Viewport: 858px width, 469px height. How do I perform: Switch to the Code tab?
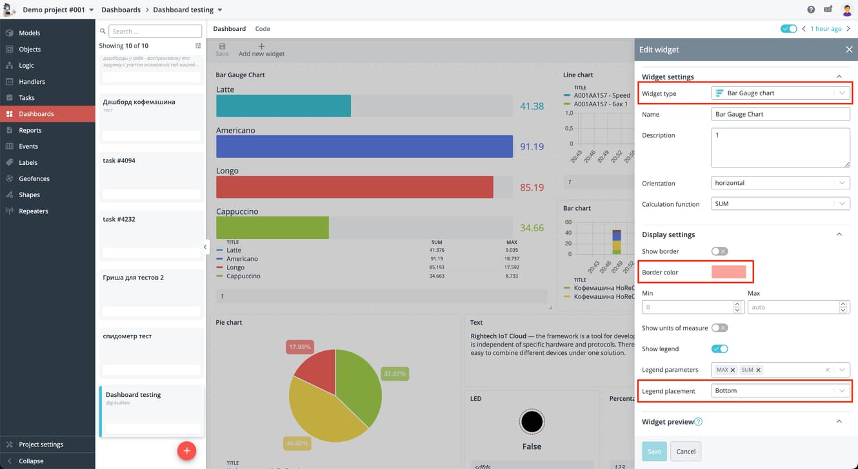(x=262, y=29)
